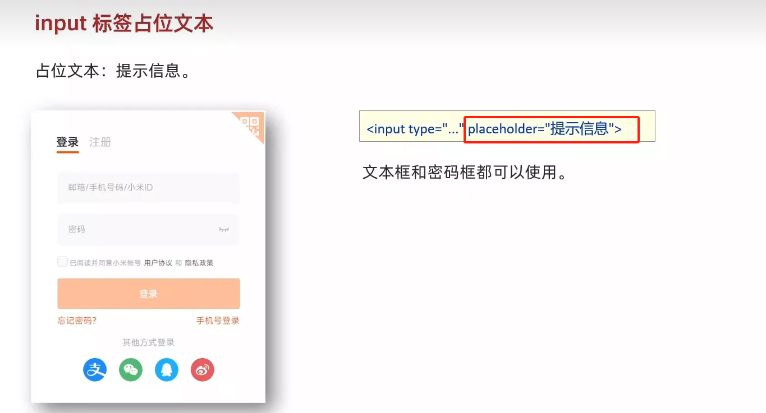Check the 已阅读并同意 agreement checkbox
Image resolution: width=766 pixels, height=413 pixels.
pos(62,261)
